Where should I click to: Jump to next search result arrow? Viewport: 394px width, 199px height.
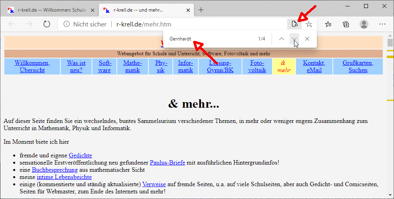click(294, 39)
